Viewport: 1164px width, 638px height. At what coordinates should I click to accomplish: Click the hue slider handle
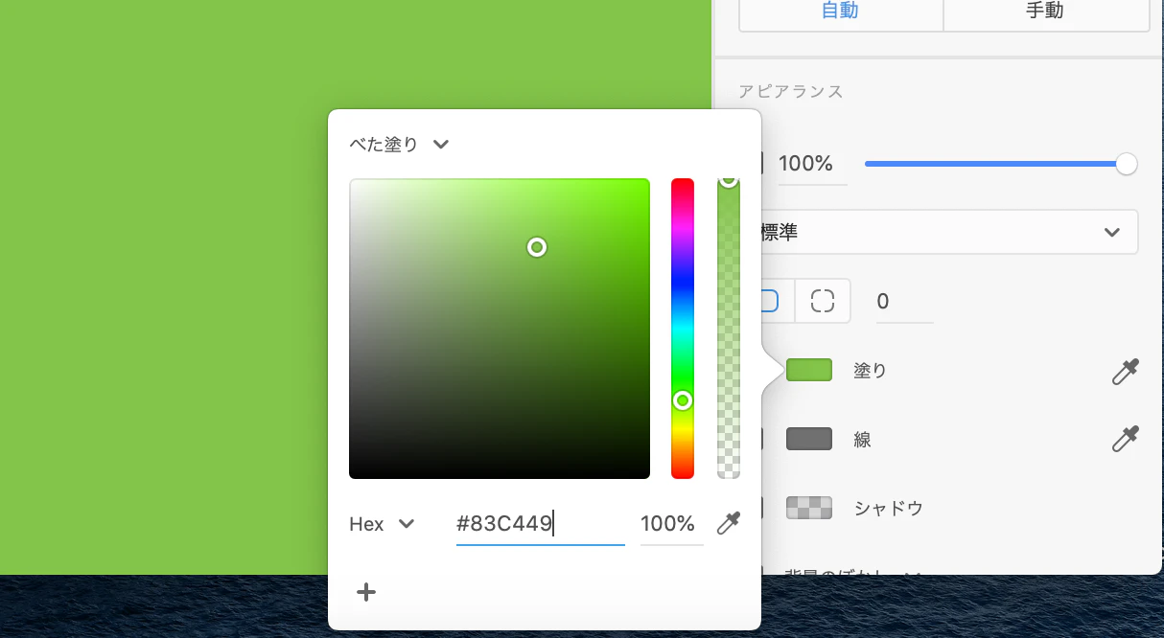[684, 401]
